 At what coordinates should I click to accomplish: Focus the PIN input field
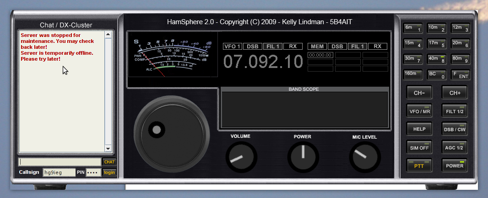click(94, 172)
